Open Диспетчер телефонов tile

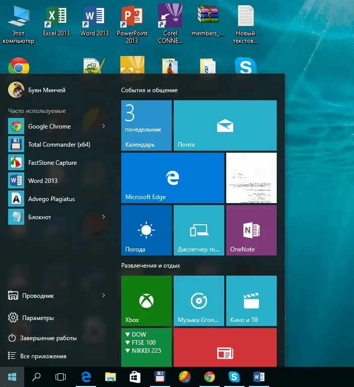coord(199,230)
